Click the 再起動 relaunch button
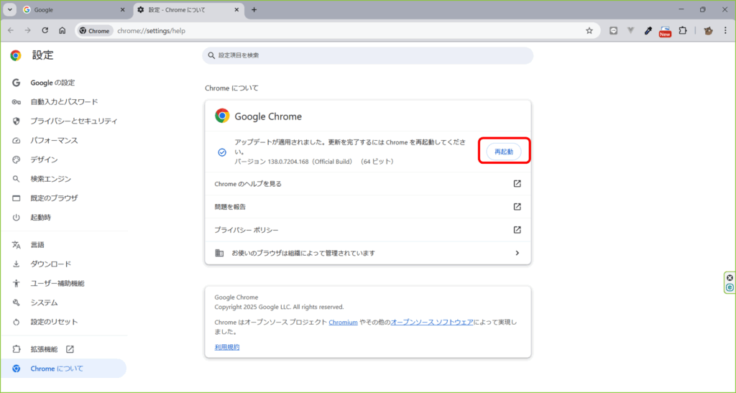This screenshot has width=736, height=393. click(504, 152)
